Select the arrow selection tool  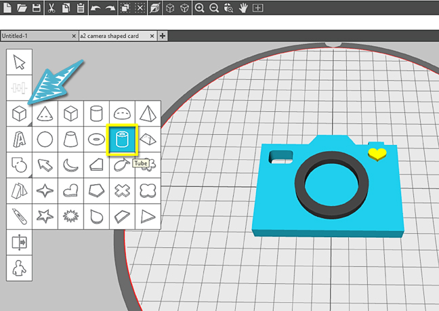coord(20,62)
